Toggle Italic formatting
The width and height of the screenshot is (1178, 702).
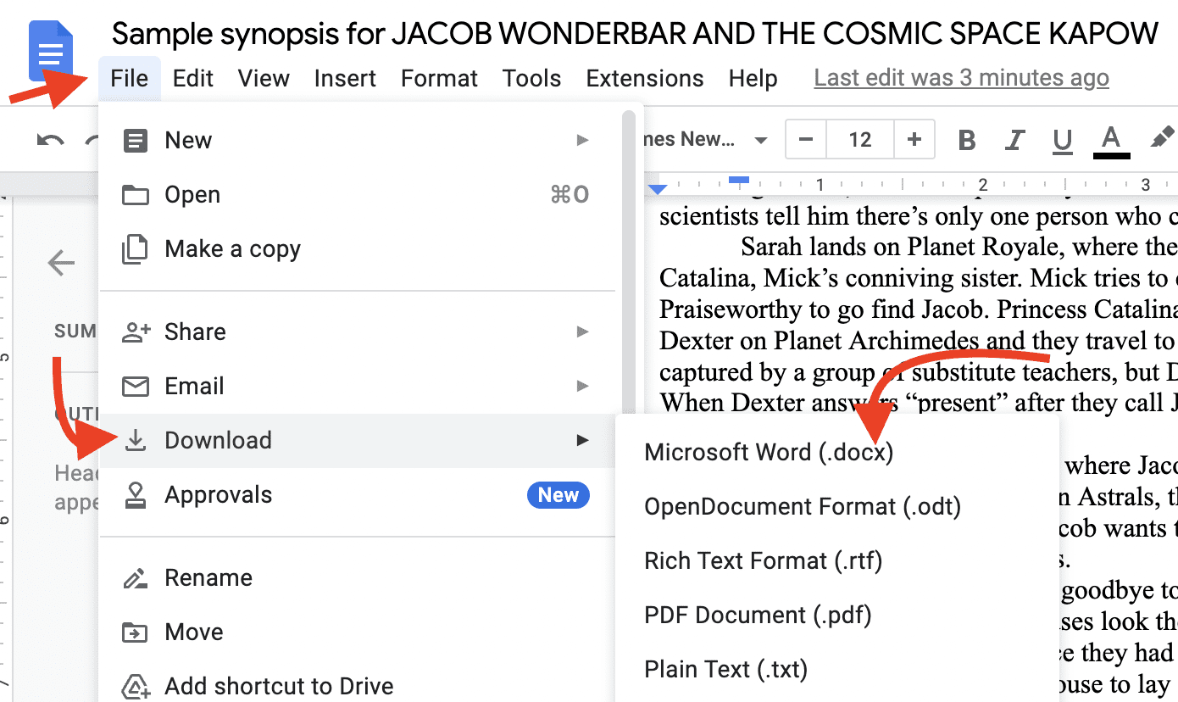1014,140
